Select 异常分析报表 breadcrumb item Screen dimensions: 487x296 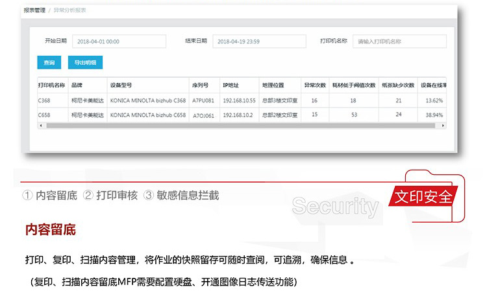pyautogui.click(x=69, y=10)
